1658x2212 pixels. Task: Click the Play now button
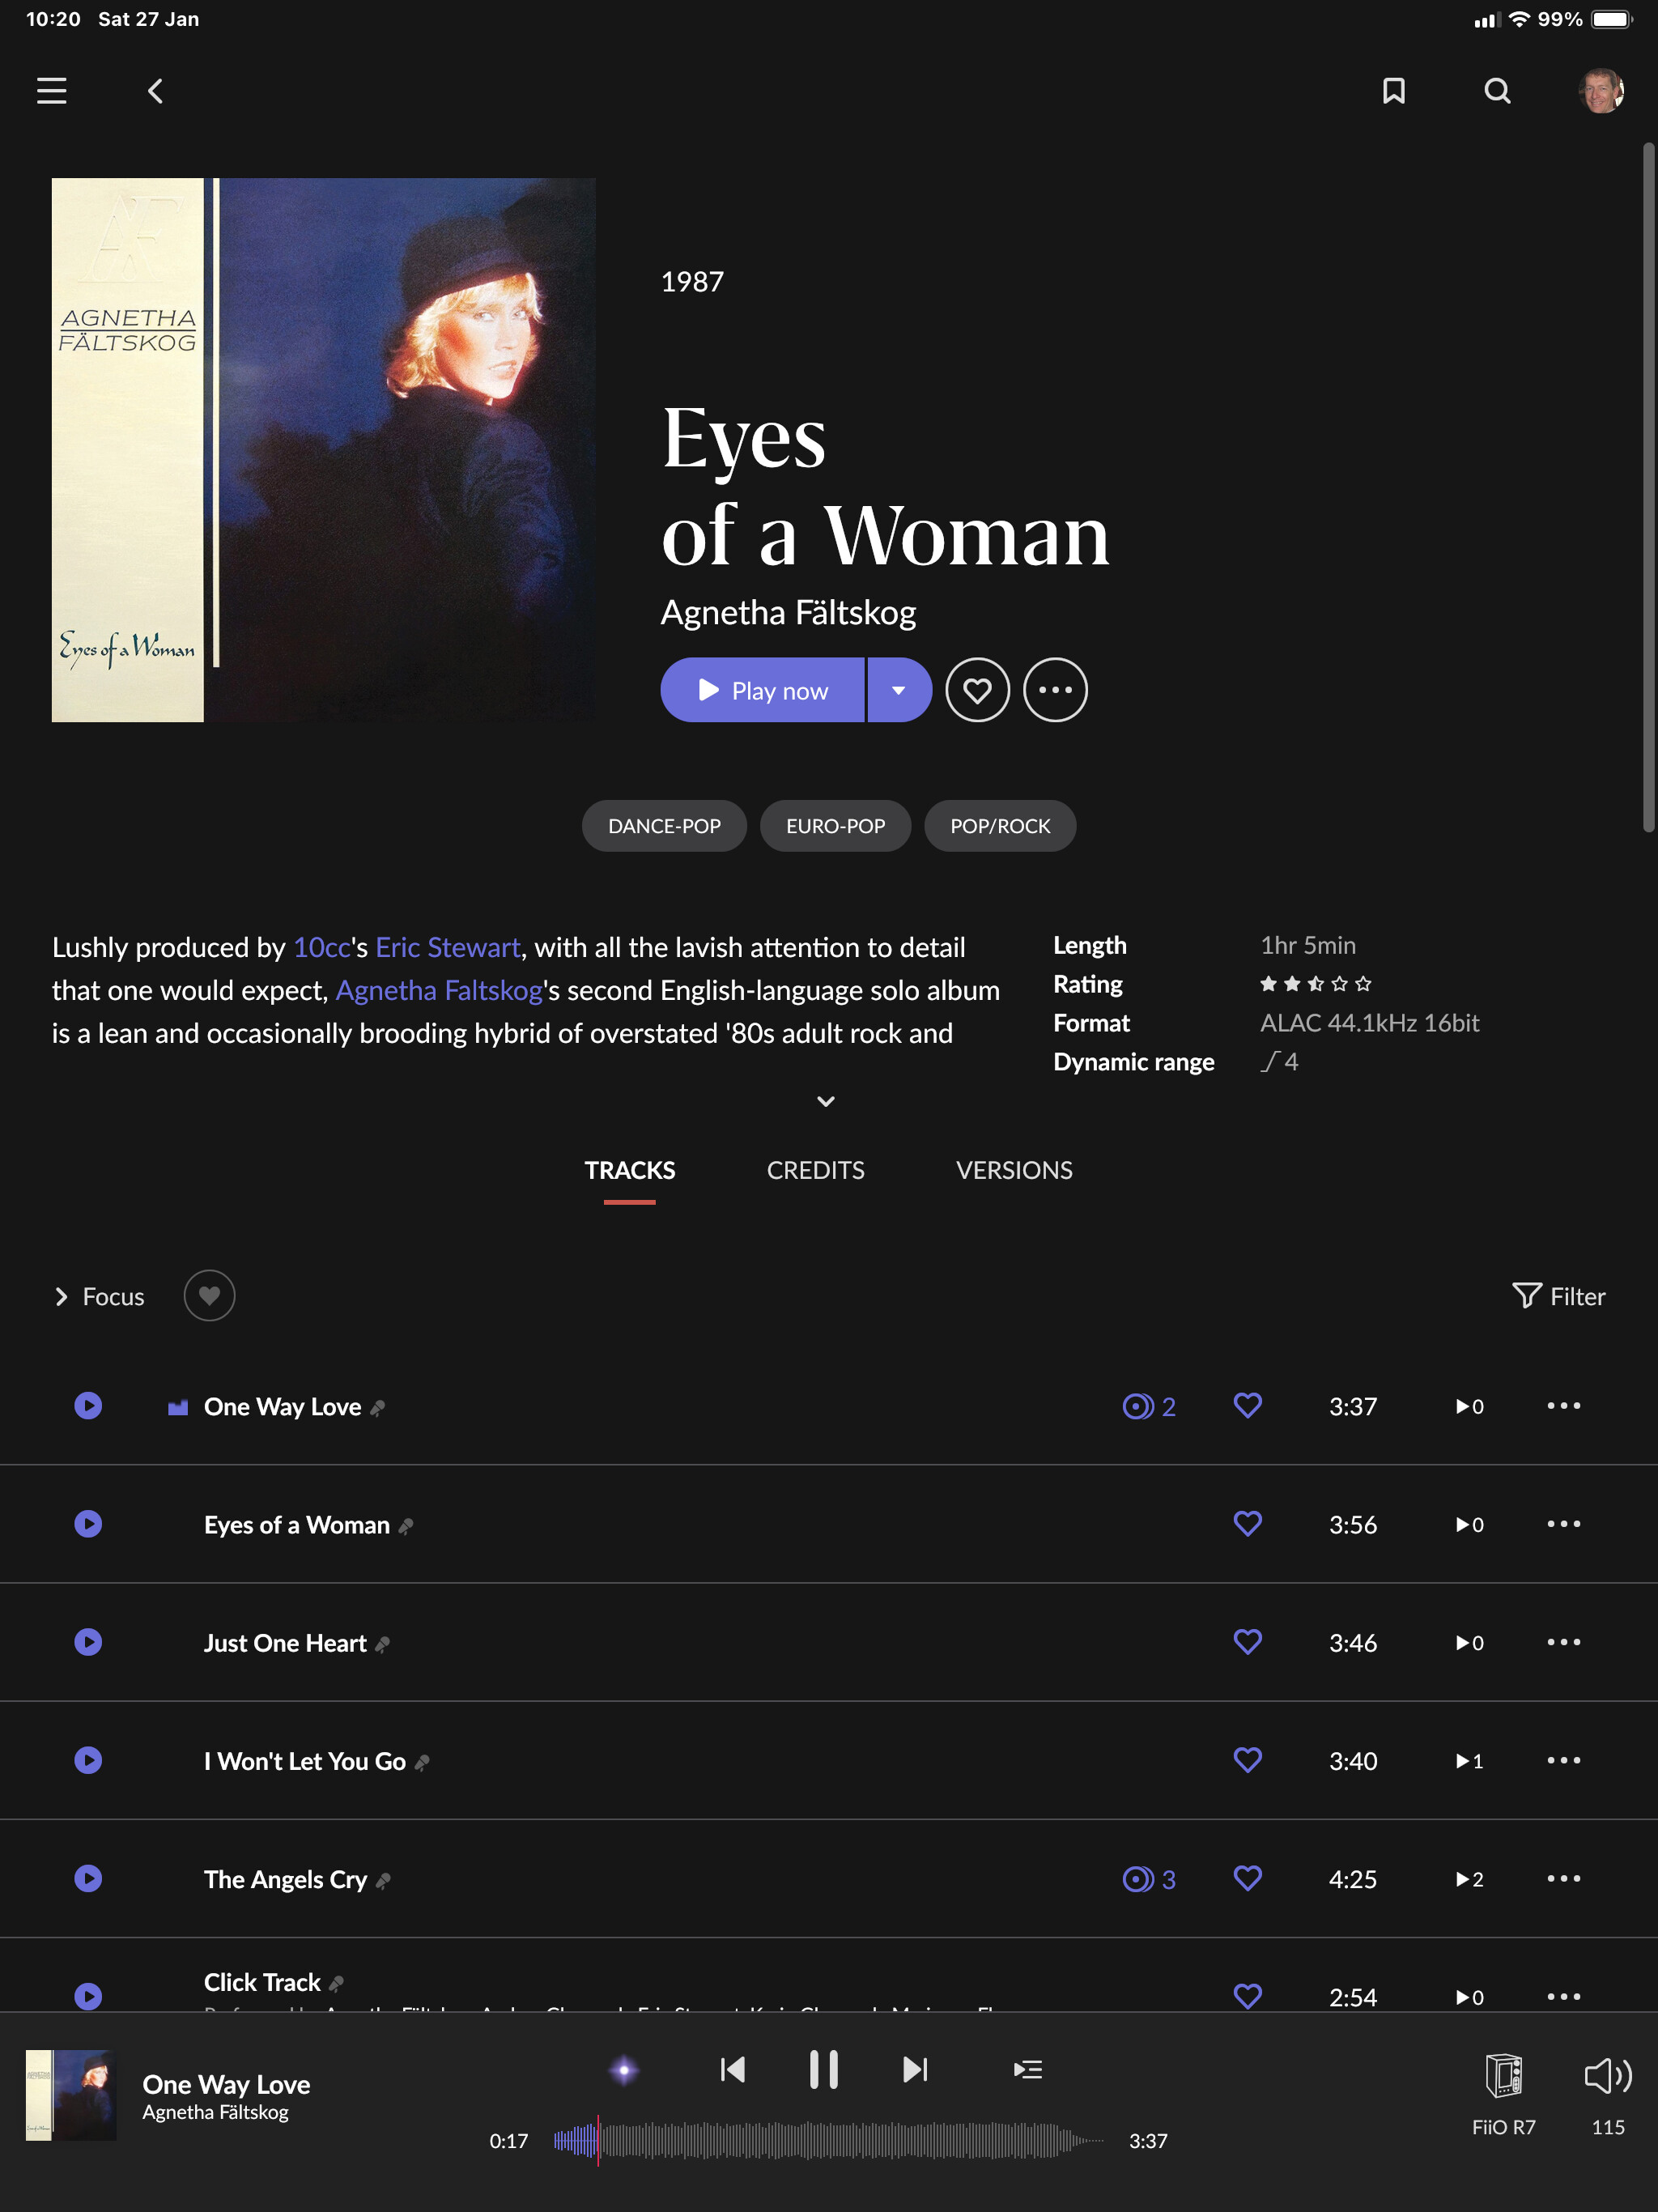(x=762, y=690)
